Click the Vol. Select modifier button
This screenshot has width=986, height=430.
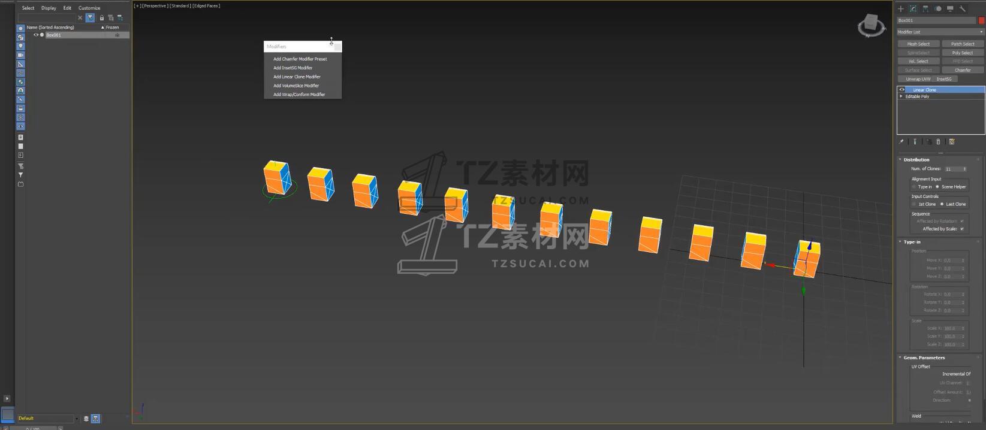pyautogui.click(x=918, y=61)
